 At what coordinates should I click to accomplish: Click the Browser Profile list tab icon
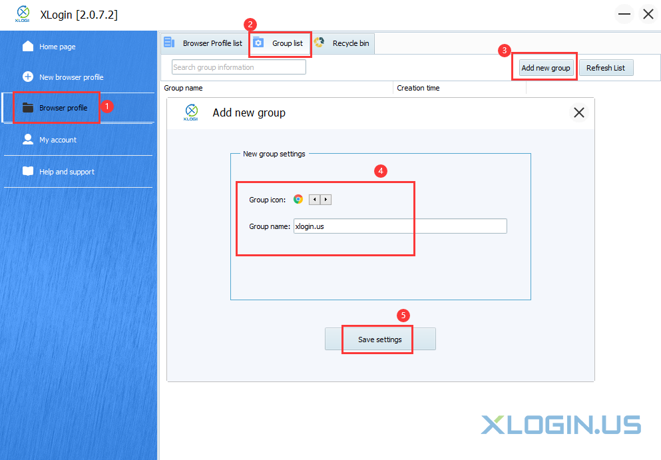click(169, 42)
